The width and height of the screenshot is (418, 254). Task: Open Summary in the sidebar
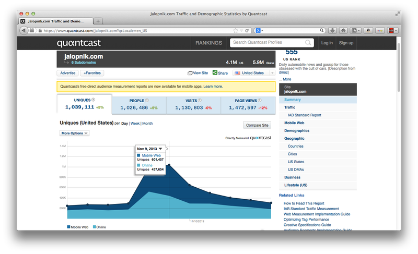click(x=318, y=100)
